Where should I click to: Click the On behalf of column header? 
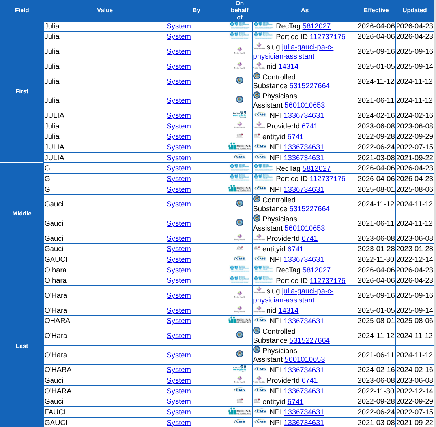point(240,10)
